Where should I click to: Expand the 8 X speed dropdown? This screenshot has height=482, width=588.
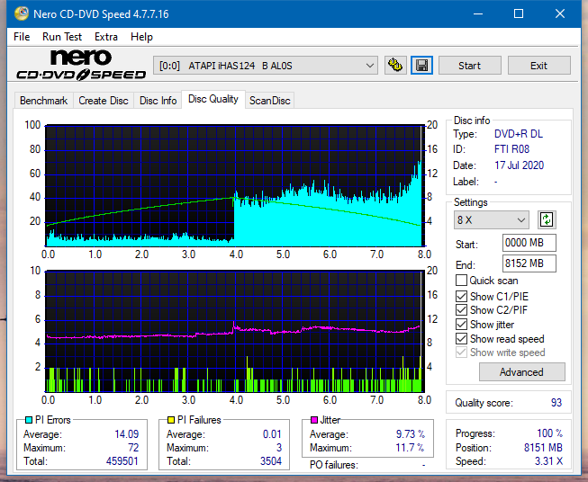coord(492,219)
